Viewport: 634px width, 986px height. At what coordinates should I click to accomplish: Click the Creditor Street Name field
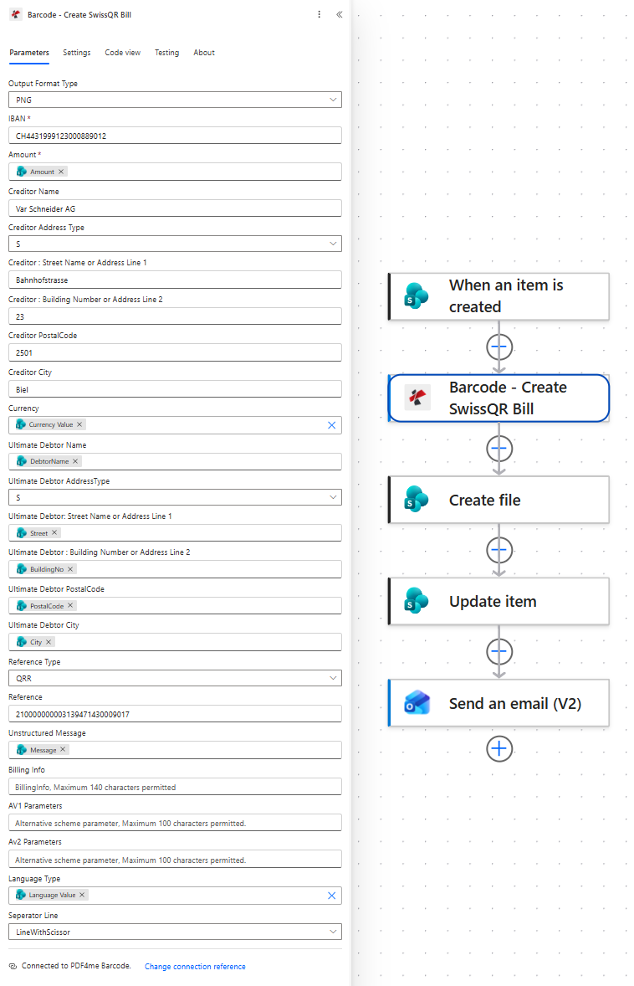[175, 280]
